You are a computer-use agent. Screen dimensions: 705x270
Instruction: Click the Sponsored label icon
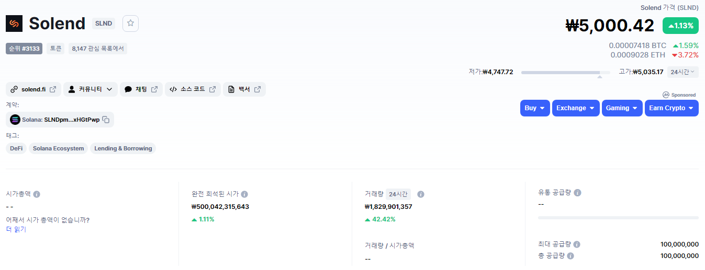tap(666, 95)
